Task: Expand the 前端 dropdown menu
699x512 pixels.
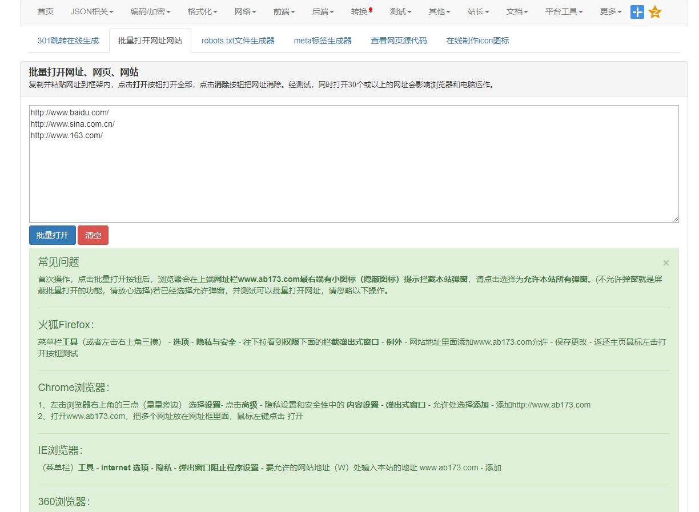Action: pos(284,11)
